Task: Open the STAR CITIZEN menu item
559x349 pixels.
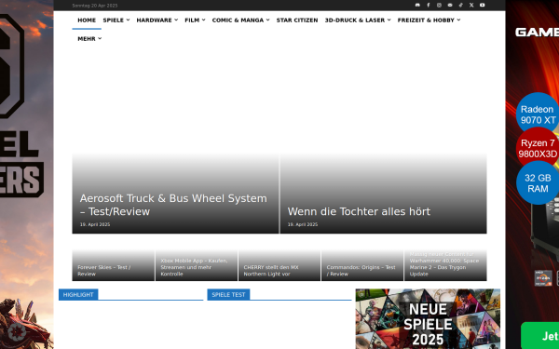Action: pyautogui.click(x=297, y=20)
